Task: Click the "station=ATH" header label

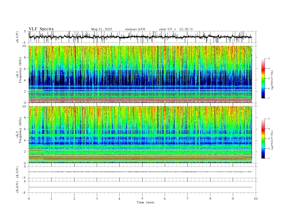Action: point(135,29)
